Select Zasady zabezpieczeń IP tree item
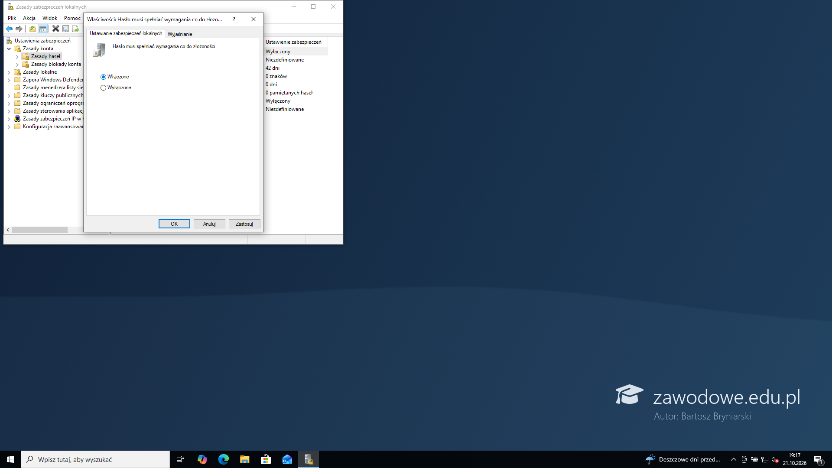This screenshot has width=832, height=468. coord(52,119)
